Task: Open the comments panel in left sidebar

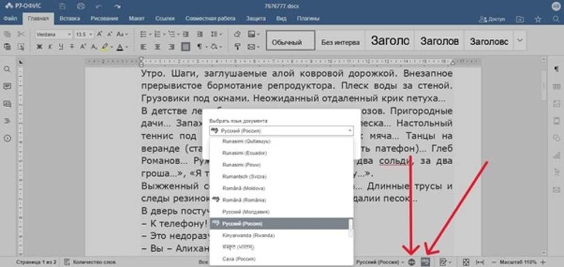Action: [x=7, y=86]
